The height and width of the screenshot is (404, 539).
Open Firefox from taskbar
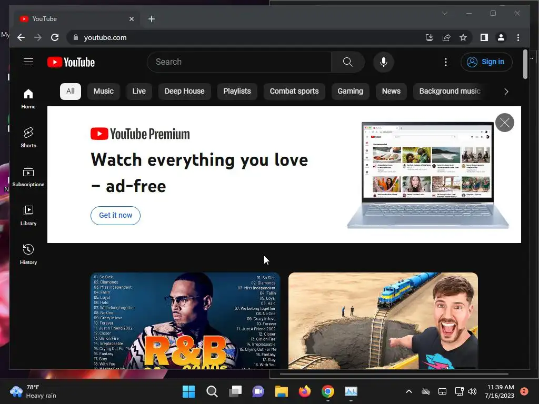point(305,391)
